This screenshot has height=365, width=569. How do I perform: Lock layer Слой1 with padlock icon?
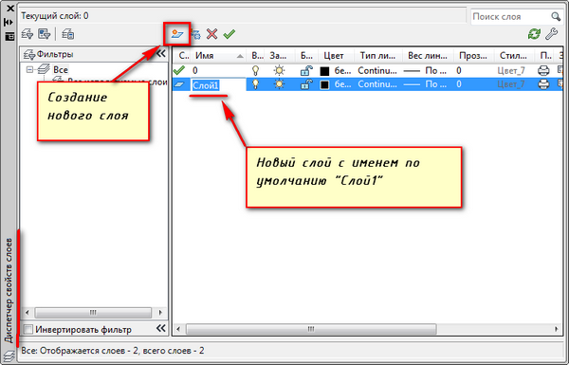(306, 84)
